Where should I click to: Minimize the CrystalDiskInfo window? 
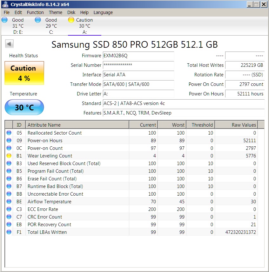(x=249, y=4)
